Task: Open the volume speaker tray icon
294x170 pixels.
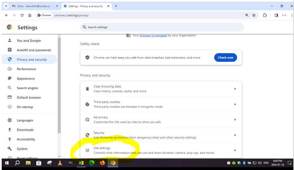Action: [260, 163]
